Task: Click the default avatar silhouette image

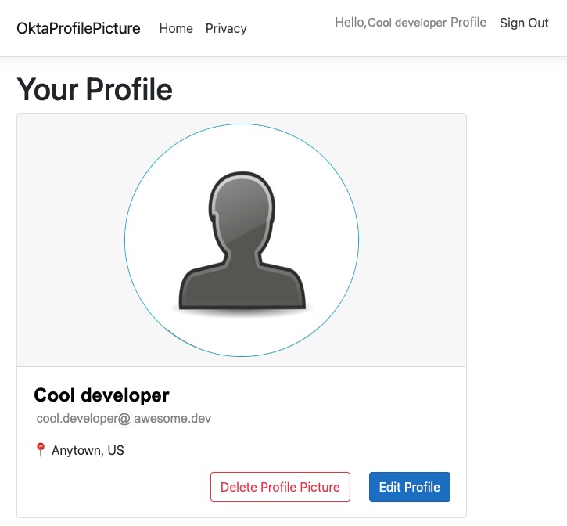Action: click(x=242, y=241)
